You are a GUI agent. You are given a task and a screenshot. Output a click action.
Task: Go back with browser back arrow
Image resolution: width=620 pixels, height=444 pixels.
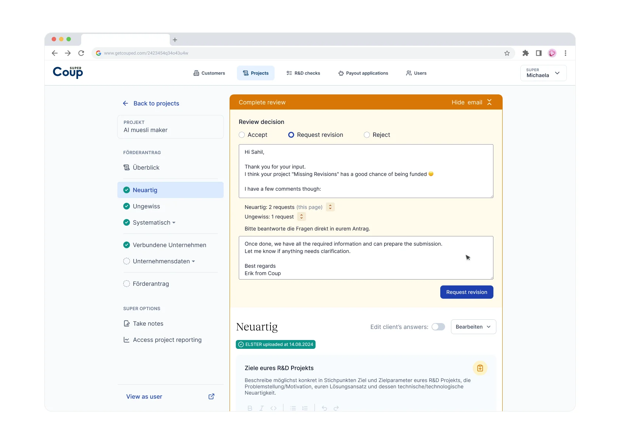click(55, 53)
